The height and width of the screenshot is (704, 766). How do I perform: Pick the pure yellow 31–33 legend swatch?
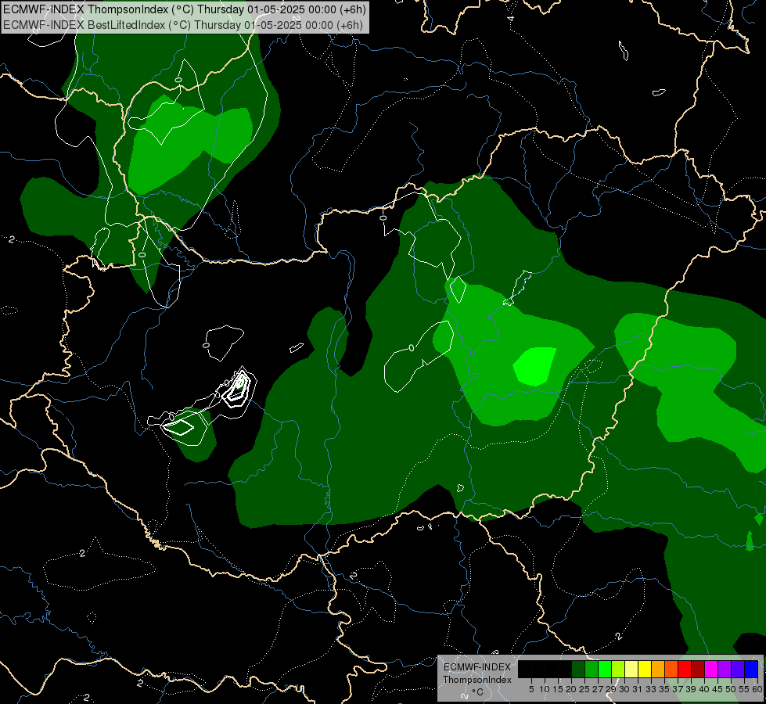pos(645,669)
